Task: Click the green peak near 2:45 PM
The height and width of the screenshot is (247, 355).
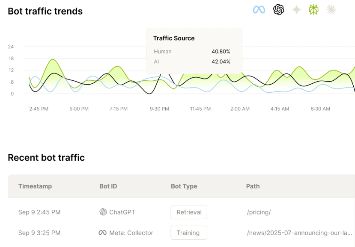Action: pos(52,60)
